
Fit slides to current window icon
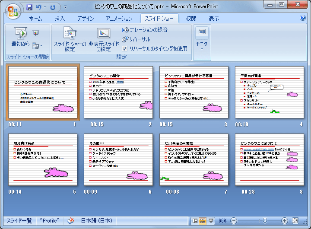pyautogui.click(x=295, y=221)
